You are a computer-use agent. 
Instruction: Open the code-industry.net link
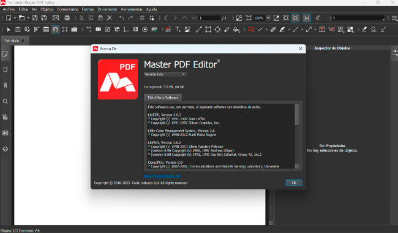coord(162,176)
